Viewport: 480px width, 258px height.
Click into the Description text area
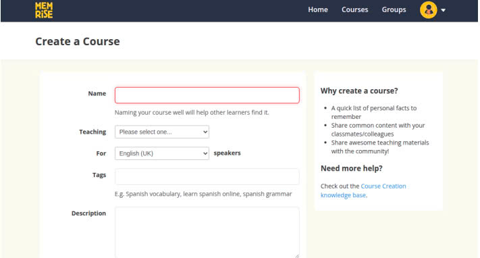coord(207,232)
